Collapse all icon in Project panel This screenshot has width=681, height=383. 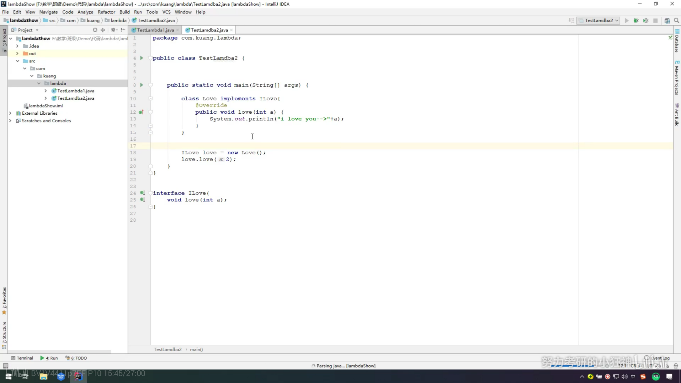click(x=102, y=30)
